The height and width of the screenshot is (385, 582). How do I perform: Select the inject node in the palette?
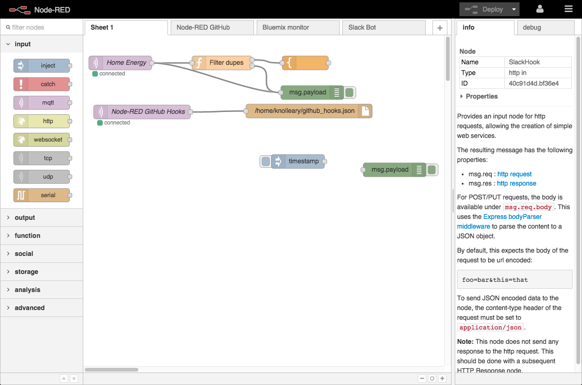tap(42, 66)
